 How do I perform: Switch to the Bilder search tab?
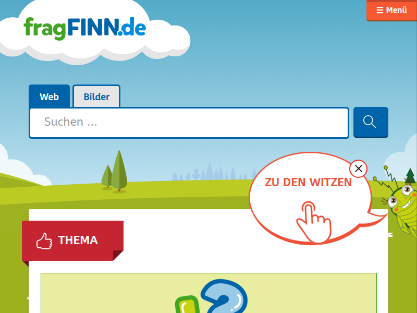click(96, 97)
